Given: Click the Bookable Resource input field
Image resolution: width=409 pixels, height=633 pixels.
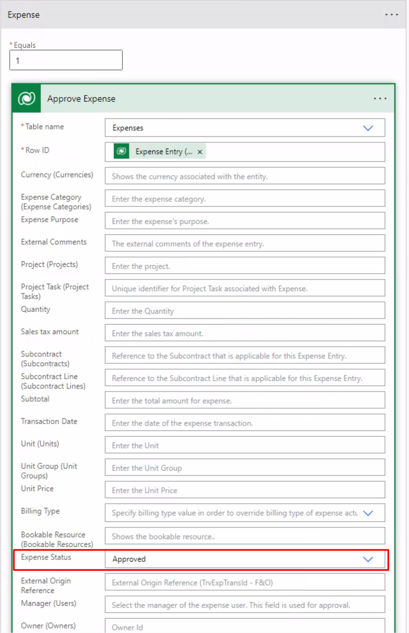Looking at the screenshot, I should point(245,536).
